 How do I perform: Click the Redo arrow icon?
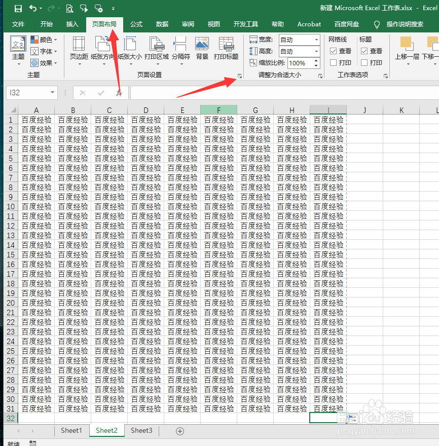click(x=51, y=9)
